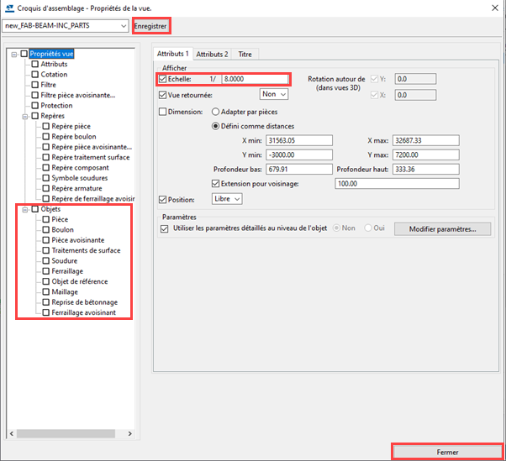Select Soudure in the Objets tree

[x=64, y=261]
